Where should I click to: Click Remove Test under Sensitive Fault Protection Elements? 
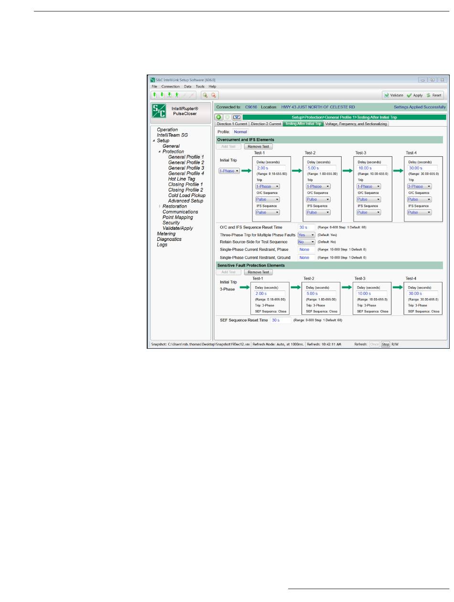[258, 272]
